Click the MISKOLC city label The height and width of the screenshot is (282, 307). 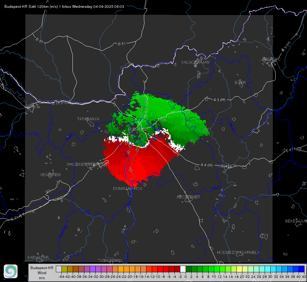pos(272,59)
